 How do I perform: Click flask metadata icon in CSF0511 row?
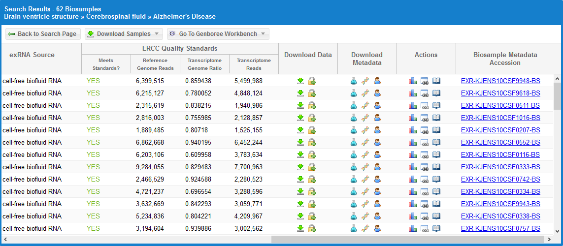353,105
